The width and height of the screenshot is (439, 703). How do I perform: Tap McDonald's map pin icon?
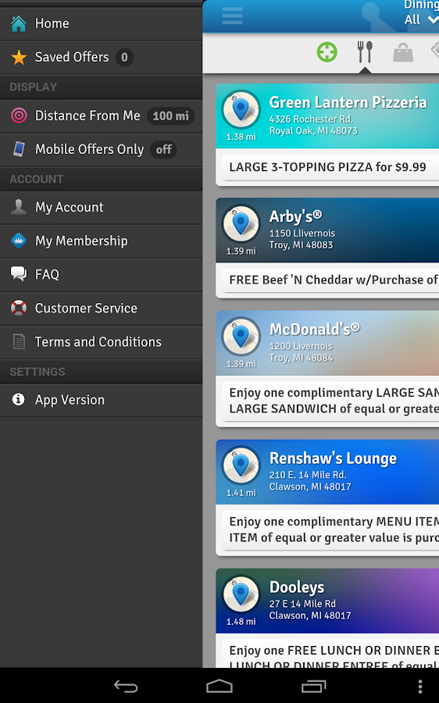coord(241,336)
